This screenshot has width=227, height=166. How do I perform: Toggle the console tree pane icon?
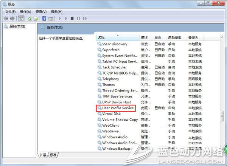point(21,18)
